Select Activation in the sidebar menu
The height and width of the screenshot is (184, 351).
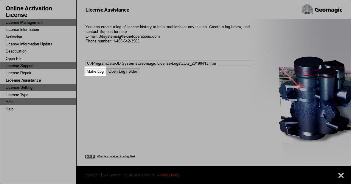13,37
